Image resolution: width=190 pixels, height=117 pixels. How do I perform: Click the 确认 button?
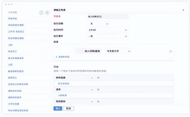click(x=58, y=108)
